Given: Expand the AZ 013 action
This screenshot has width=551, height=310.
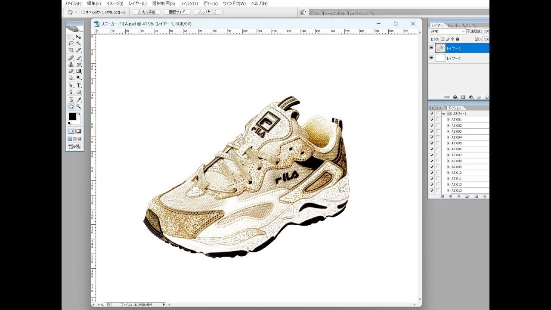Looking at the screenshot, I should pos(449,190).
